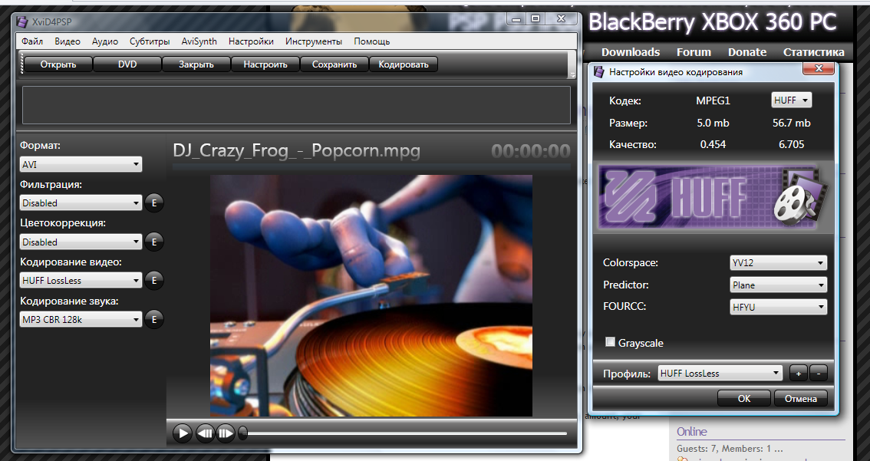Open color correction editor E button
Viewport: 870px width, 461px height.
coord(154,242)
